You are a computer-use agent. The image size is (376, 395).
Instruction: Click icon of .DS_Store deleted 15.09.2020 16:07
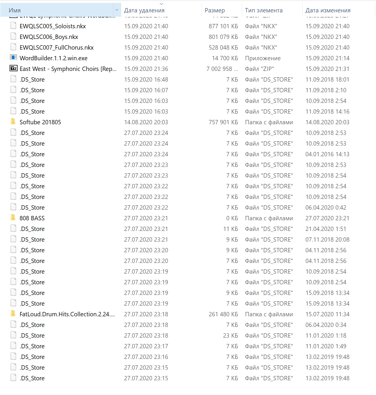pyautogui.click(x=13, y=90)
